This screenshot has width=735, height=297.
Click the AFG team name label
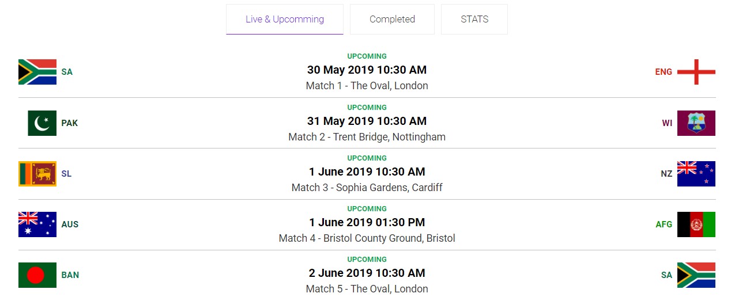tap(664, 224)
